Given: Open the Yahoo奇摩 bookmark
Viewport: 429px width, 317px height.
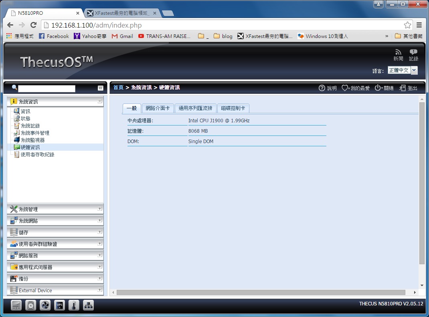Looking at the screenshot, I should tap(90, 36).
